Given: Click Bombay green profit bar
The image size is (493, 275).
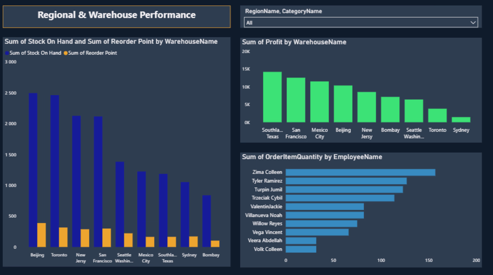Looking at the screenshot, I should tap(390, 110).
